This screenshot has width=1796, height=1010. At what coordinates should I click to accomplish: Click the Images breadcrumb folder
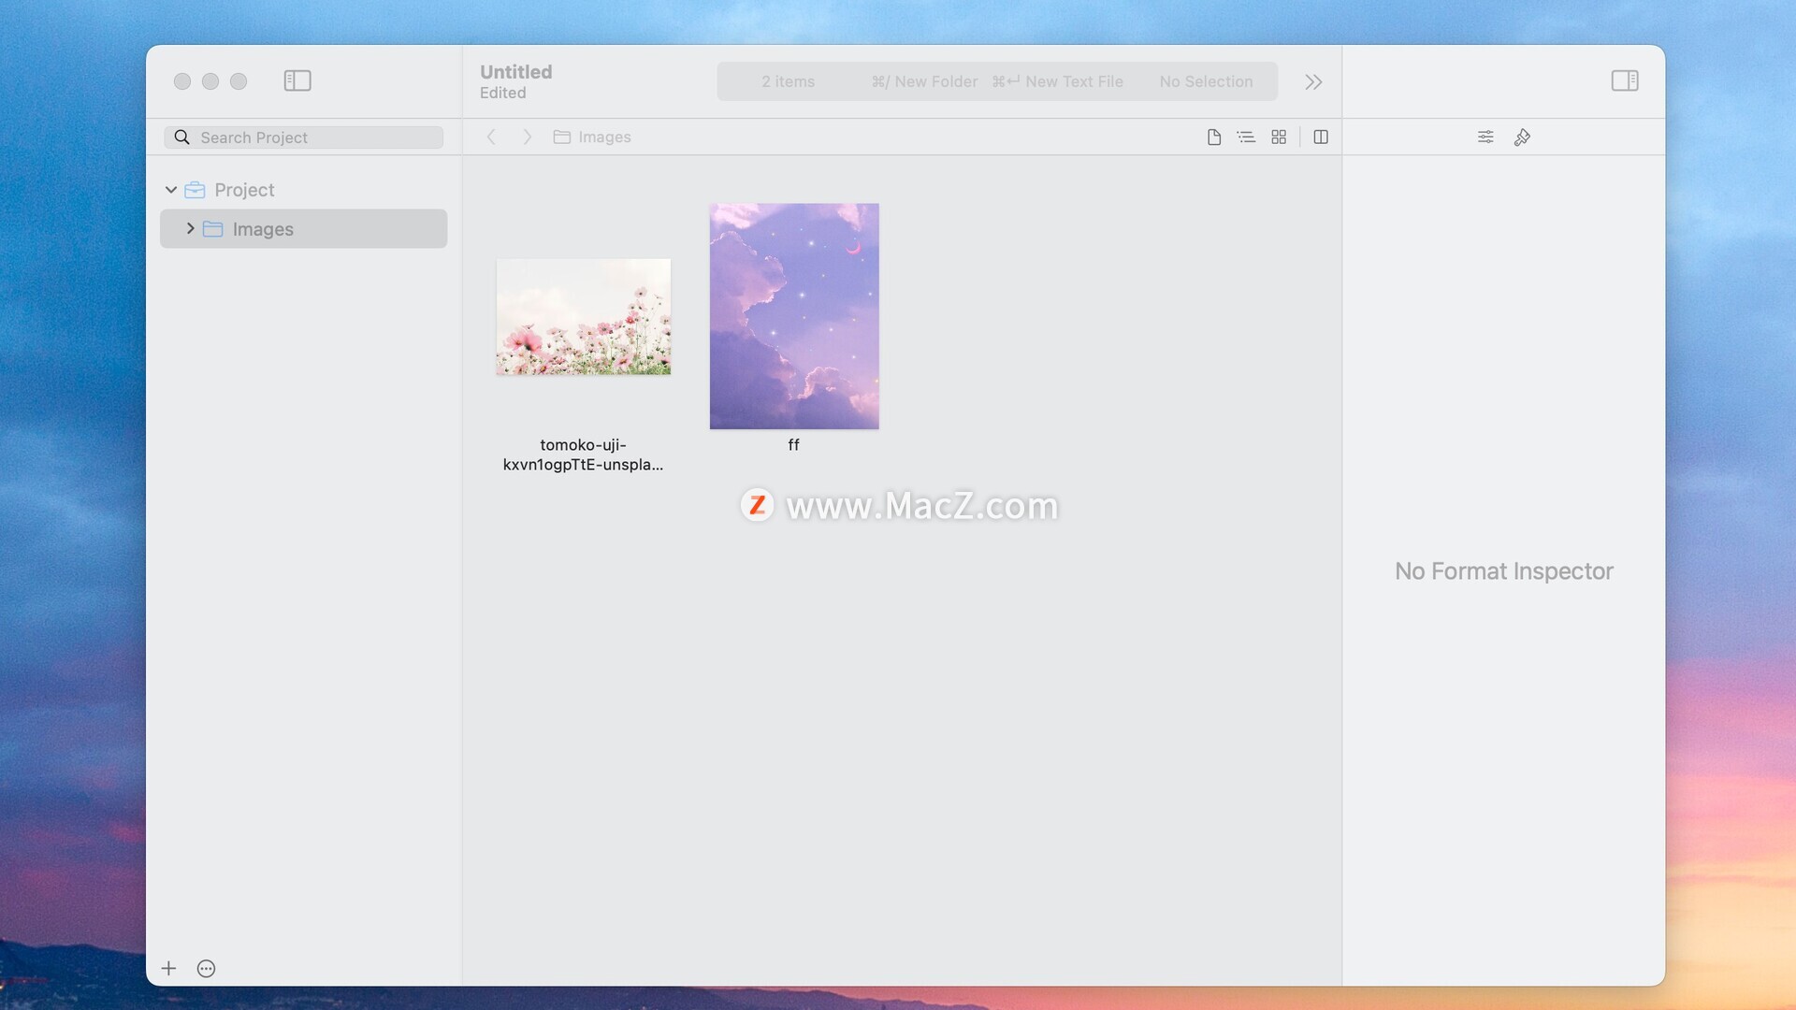click(592, 137)
